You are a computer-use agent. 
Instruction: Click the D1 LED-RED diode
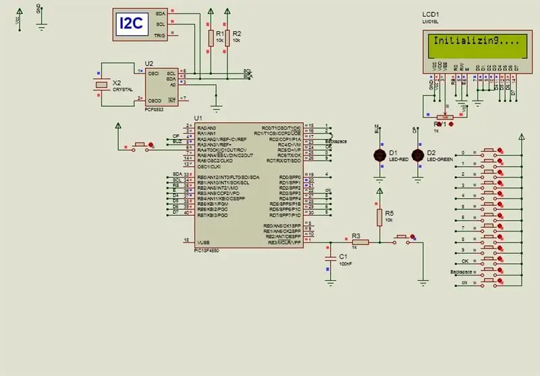click(x=379, y=156)
